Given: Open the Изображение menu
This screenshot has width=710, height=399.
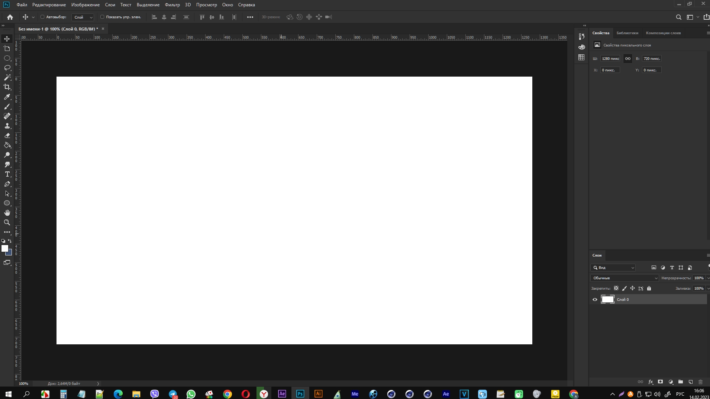Looking at the screenshot, I should coord(85,5).
